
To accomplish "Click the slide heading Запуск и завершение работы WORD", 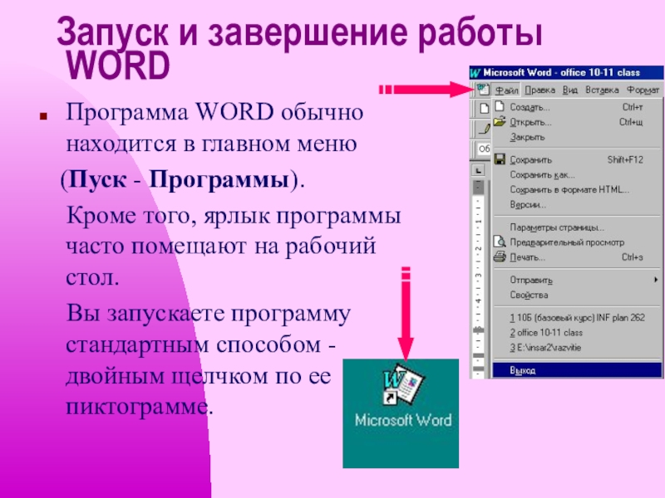I will 299,49.
